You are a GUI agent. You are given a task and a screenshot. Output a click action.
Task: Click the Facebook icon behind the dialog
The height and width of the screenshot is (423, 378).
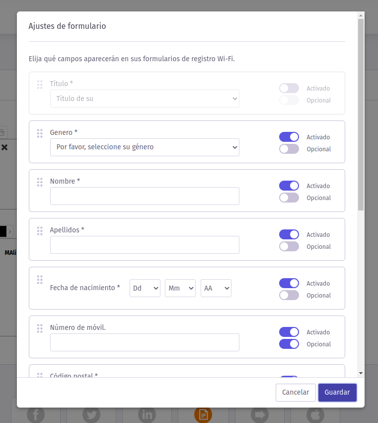tap(36, 415)
